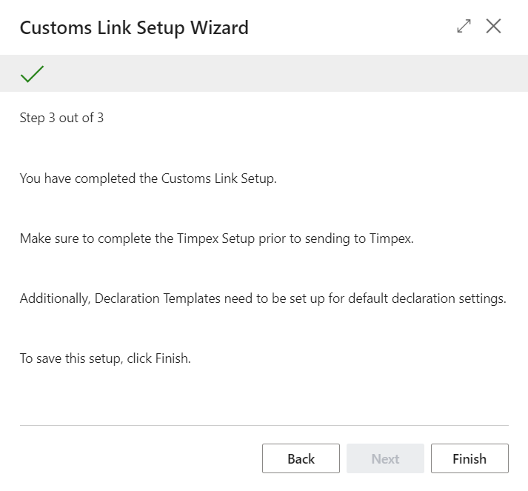Click the 'To save this setup' sentence

coord(105,359)
